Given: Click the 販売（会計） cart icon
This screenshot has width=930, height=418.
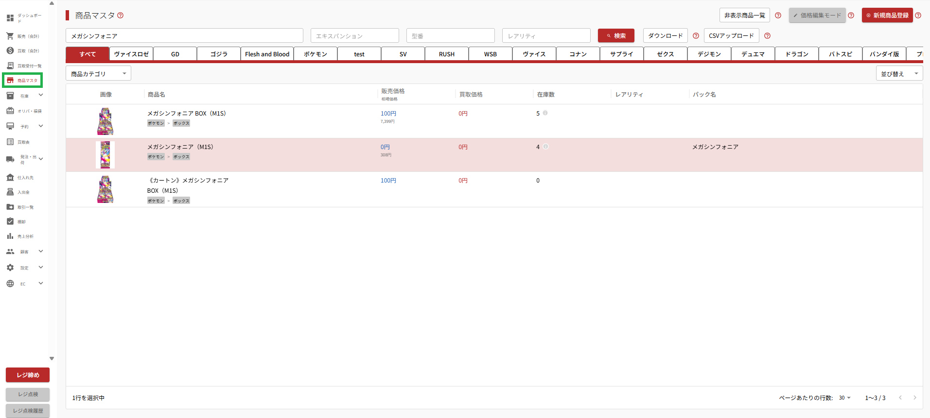Looking at the screenshot, I should point(10,36).
